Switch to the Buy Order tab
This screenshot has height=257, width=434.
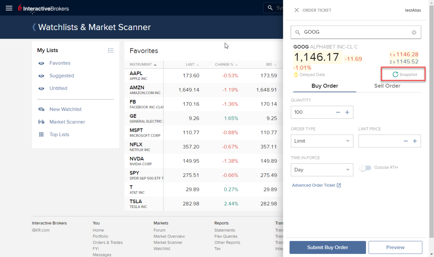coord(325,86)
